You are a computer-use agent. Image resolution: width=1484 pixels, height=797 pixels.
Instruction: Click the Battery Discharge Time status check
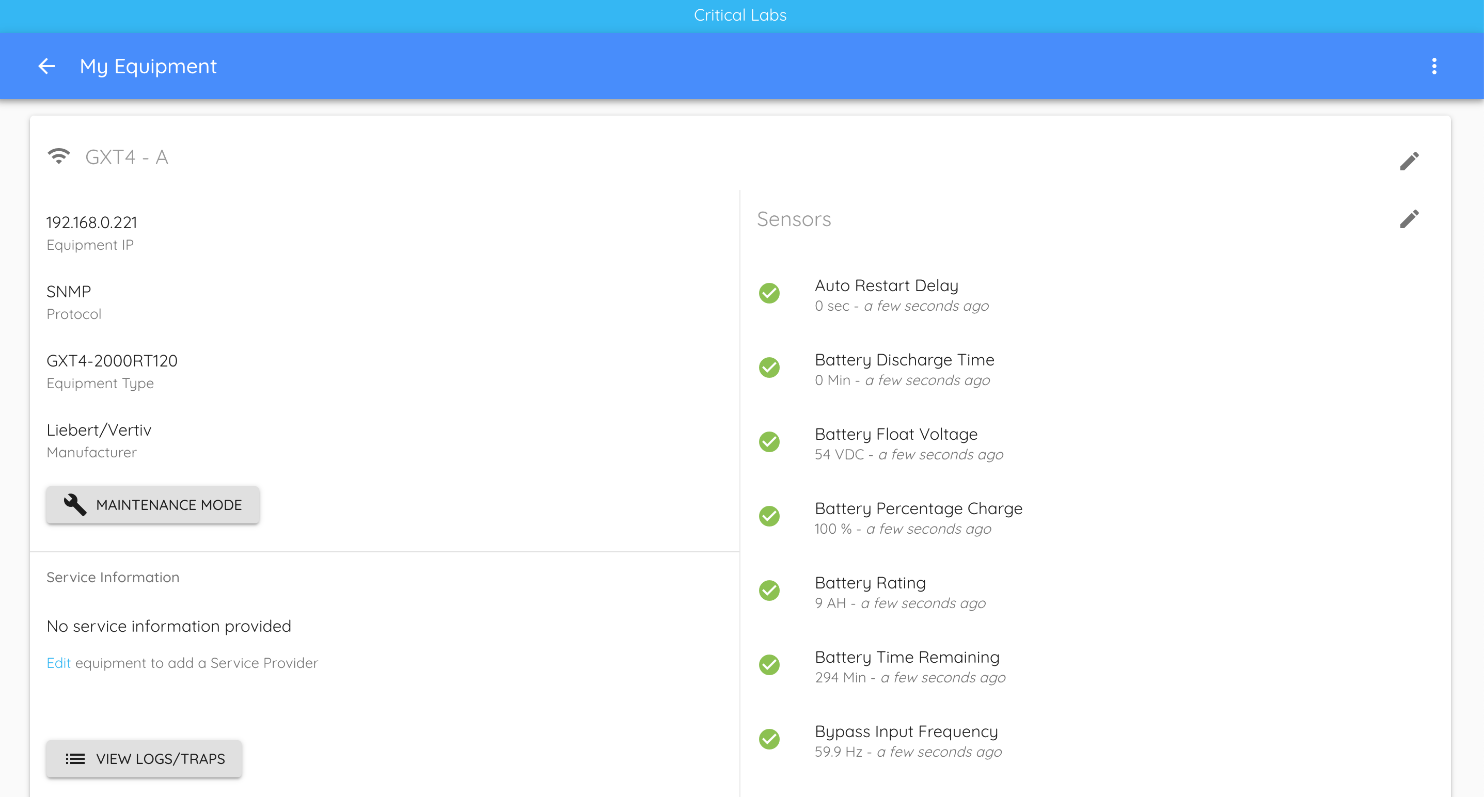(x=769, y=368)
